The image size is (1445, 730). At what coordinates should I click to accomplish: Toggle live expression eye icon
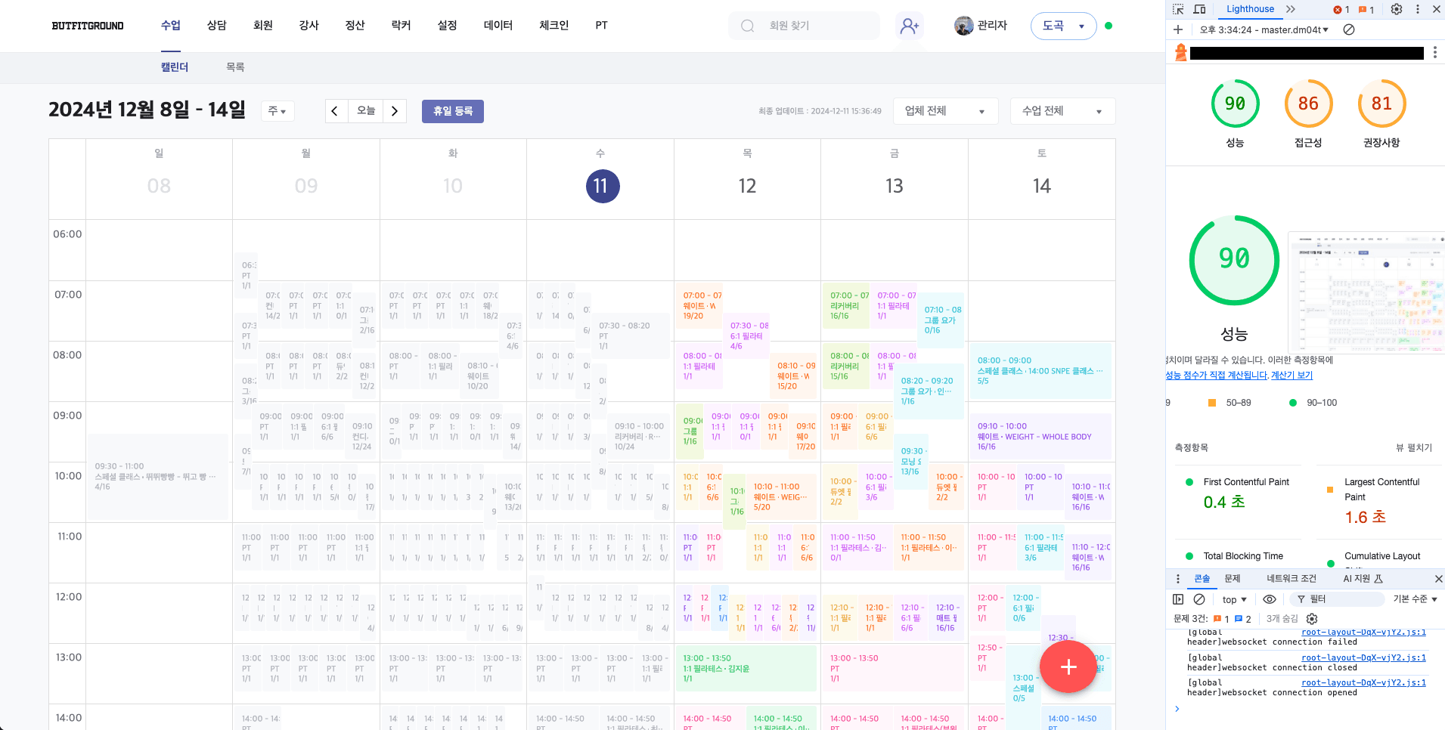[x=1270, y=599]
